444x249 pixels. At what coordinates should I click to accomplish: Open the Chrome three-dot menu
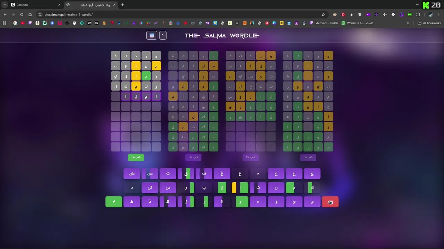tap(439, 15)
